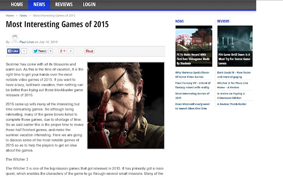Open 'Dark Souls III' review link
The width and height of the screenshot is (283, 177).
pos(234,75)
